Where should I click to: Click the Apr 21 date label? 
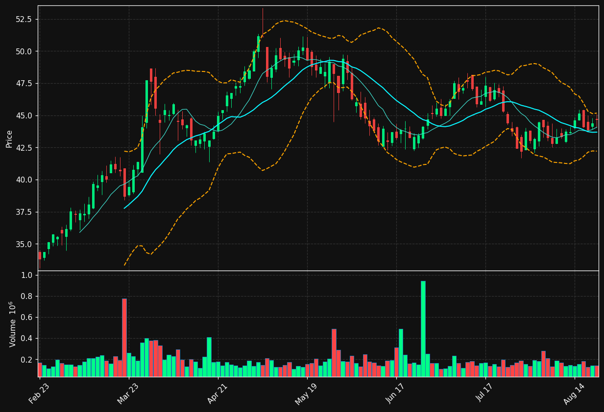(217, 394)
